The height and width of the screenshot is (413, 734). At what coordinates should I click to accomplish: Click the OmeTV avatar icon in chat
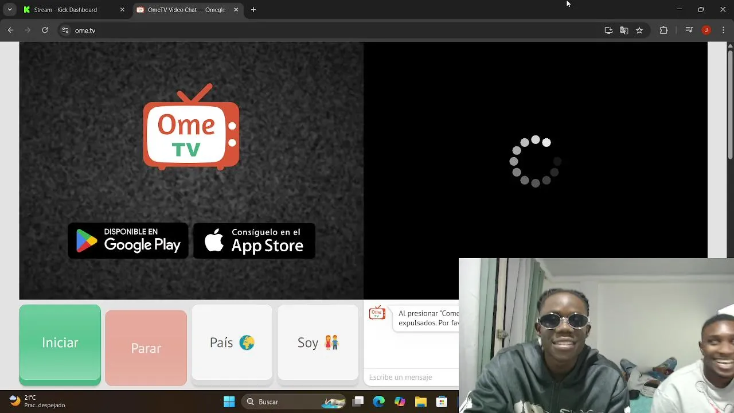[377, 313]
